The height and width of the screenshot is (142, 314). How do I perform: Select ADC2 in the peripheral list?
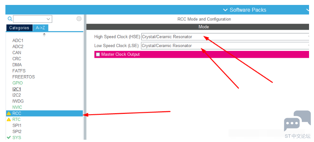click(18, 47)
